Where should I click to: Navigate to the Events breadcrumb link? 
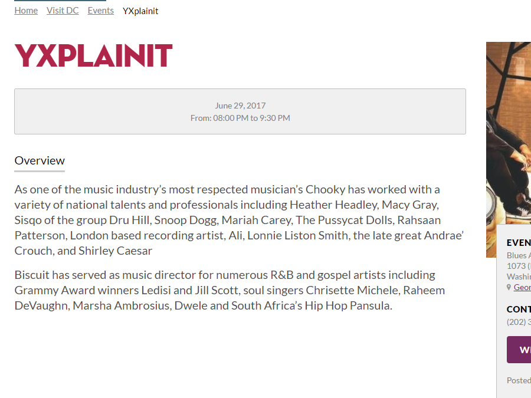pos(100,11)
